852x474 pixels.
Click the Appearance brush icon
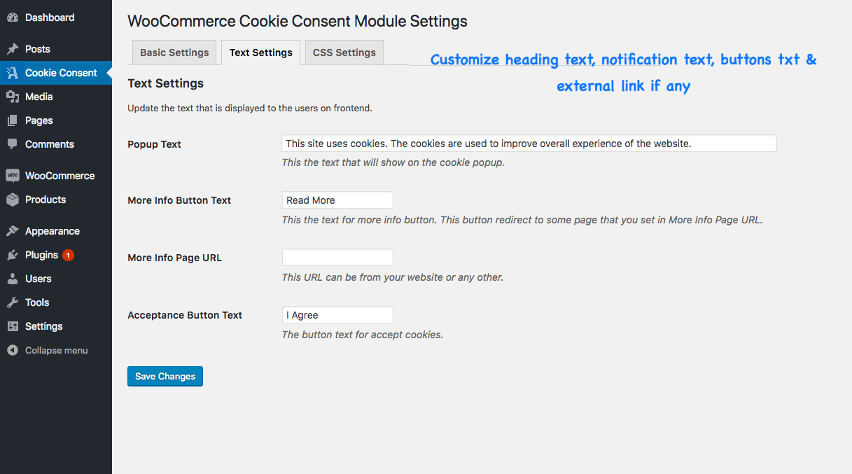[13, 230]
